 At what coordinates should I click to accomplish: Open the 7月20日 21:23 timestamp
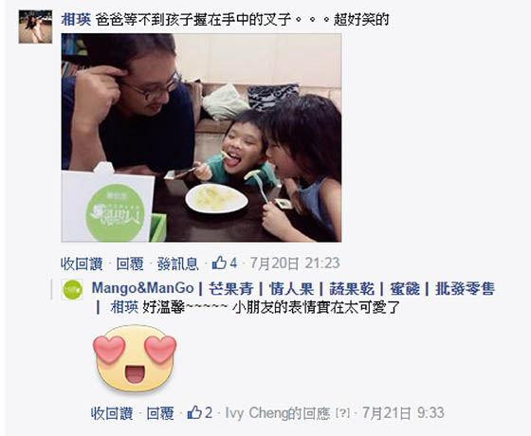(295, 263)
